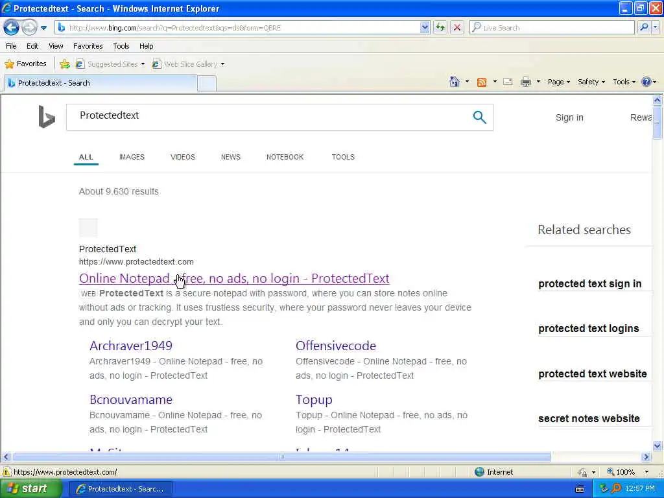Open the TOOLS search filter
The image size is (664, 498).
tap(343, 157)
